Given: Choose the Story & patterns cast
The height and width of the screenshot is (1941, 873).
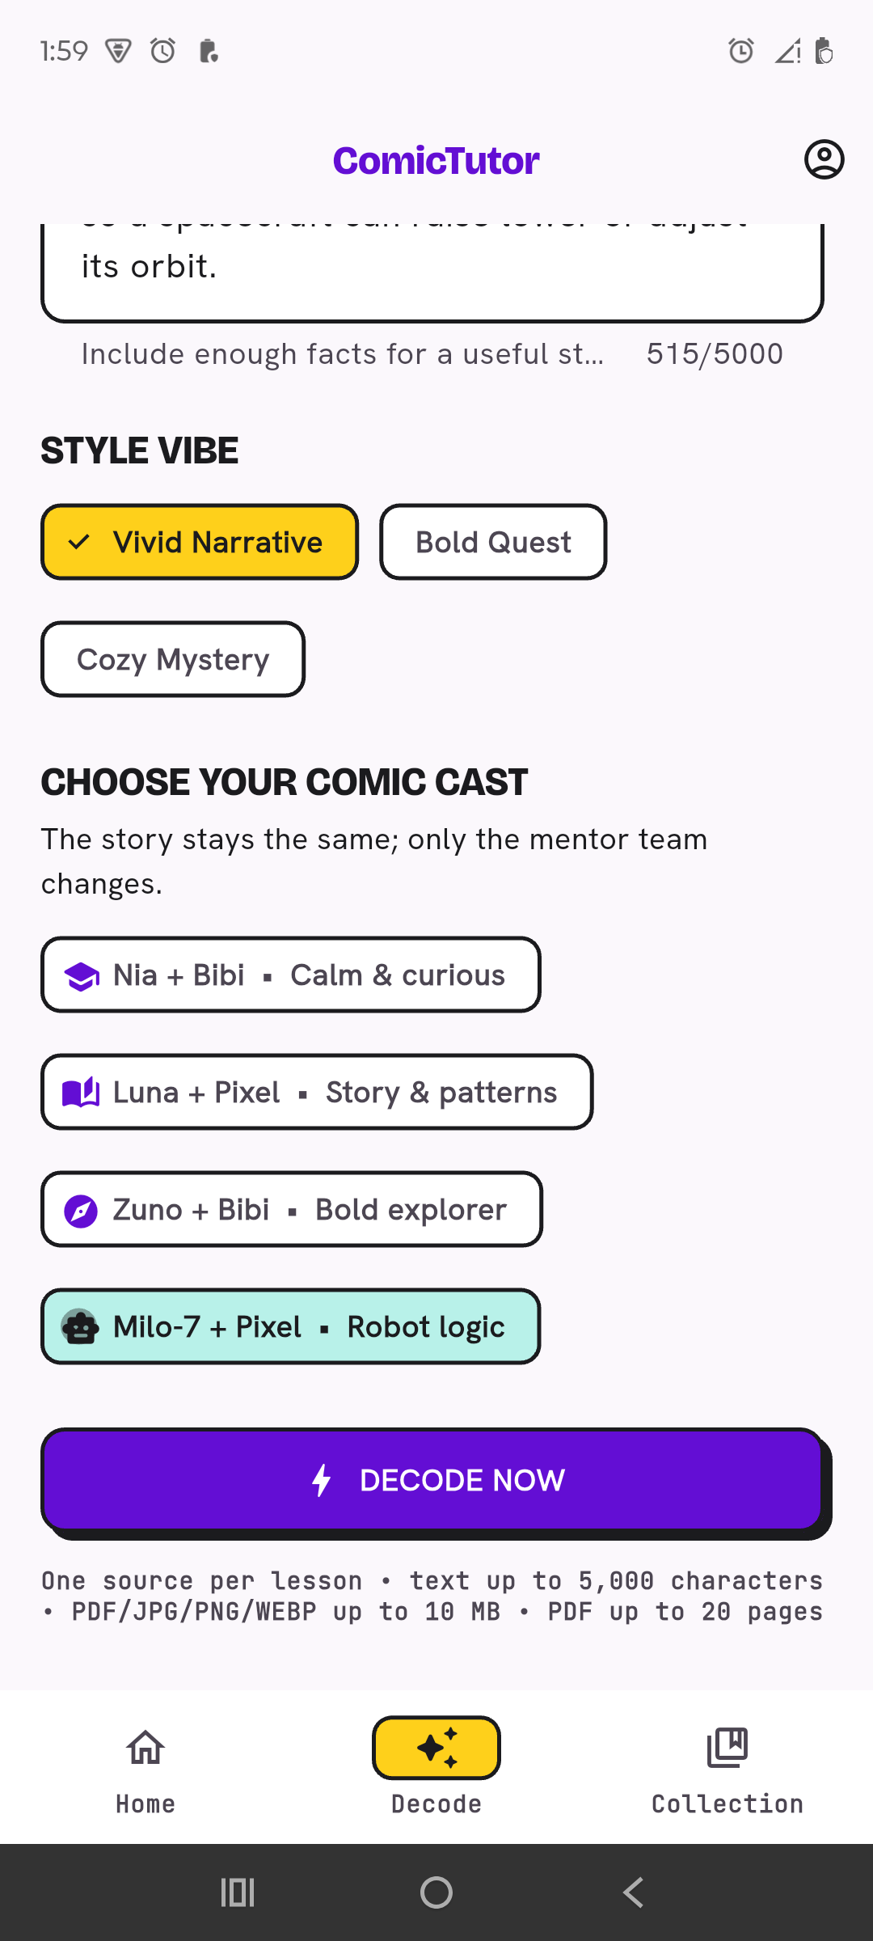Looking at the screenshot, I should 317,1092.
